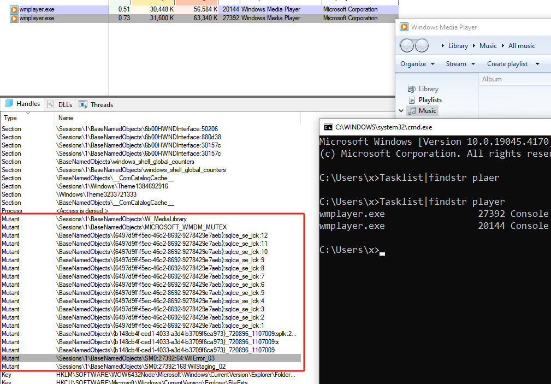Click the DLLs tab icon
The width and height of the screenshot is (551, 384).
point(51,104)
